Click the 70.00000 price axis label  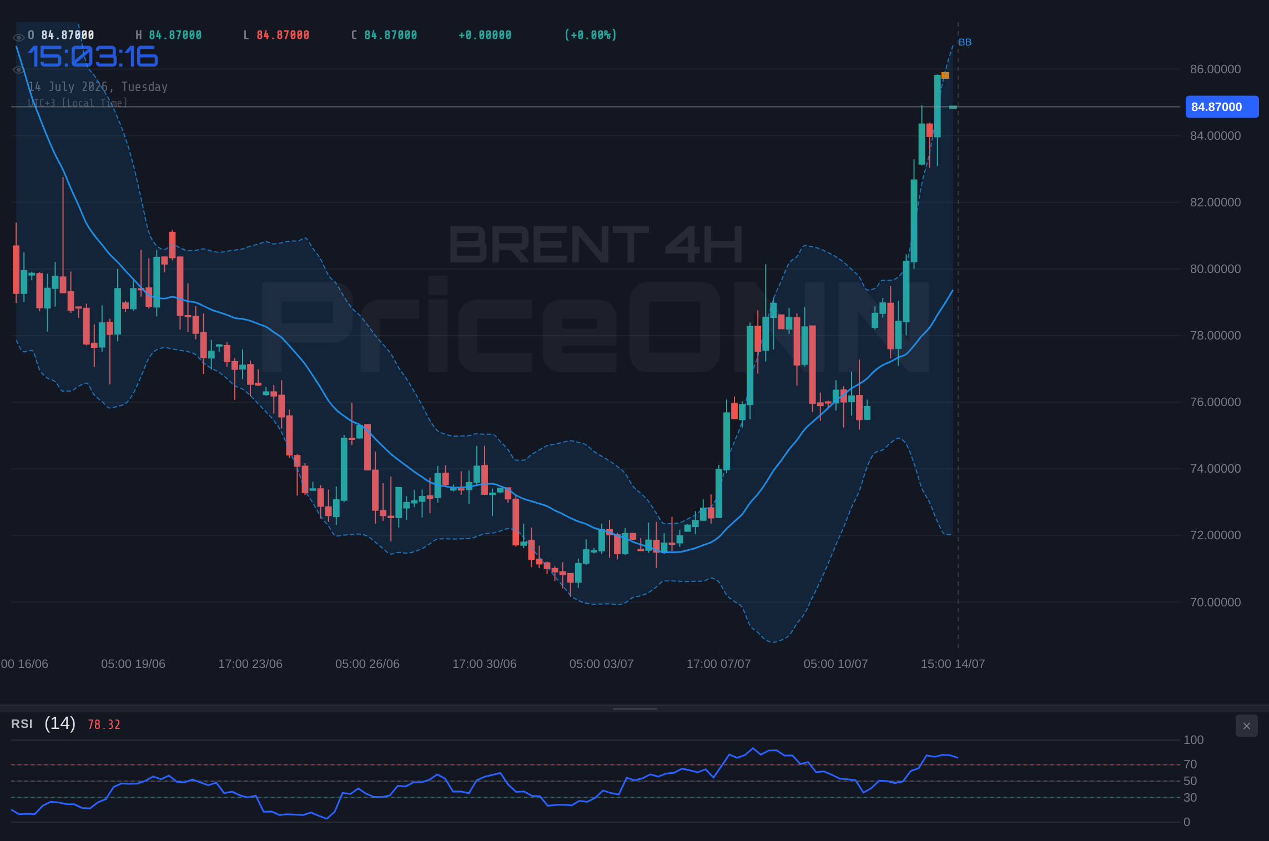click(1215, 602)
